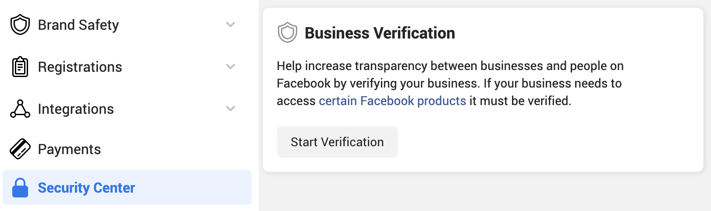Open the certain Facebook products link
711x211 pixels.
tap(392, 101)
